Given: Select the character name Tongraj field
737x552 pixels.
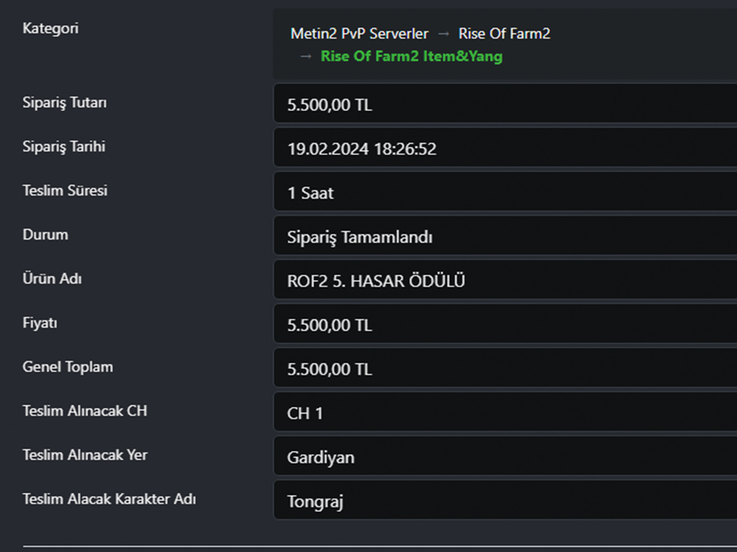Looking at the screenshot, I should tap(505, 500).
